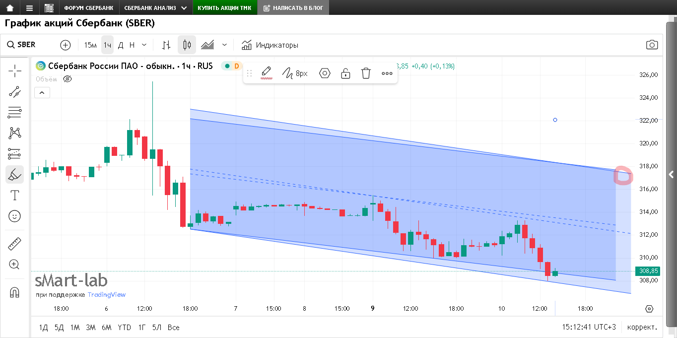Set date range to 3М
The height and width of the screenshot is (338, 677).
90,328
